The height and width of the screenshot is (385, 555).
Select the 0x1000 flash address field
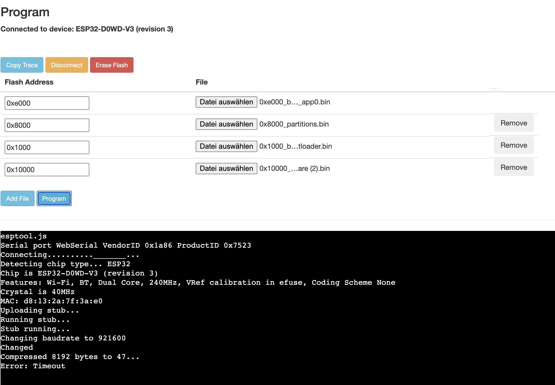pos(47,147)
